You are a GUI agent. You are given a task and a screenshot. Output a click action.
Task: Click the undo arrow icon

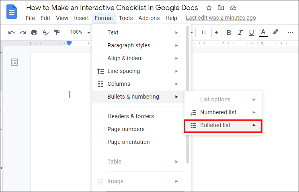(x=12, y=32)
